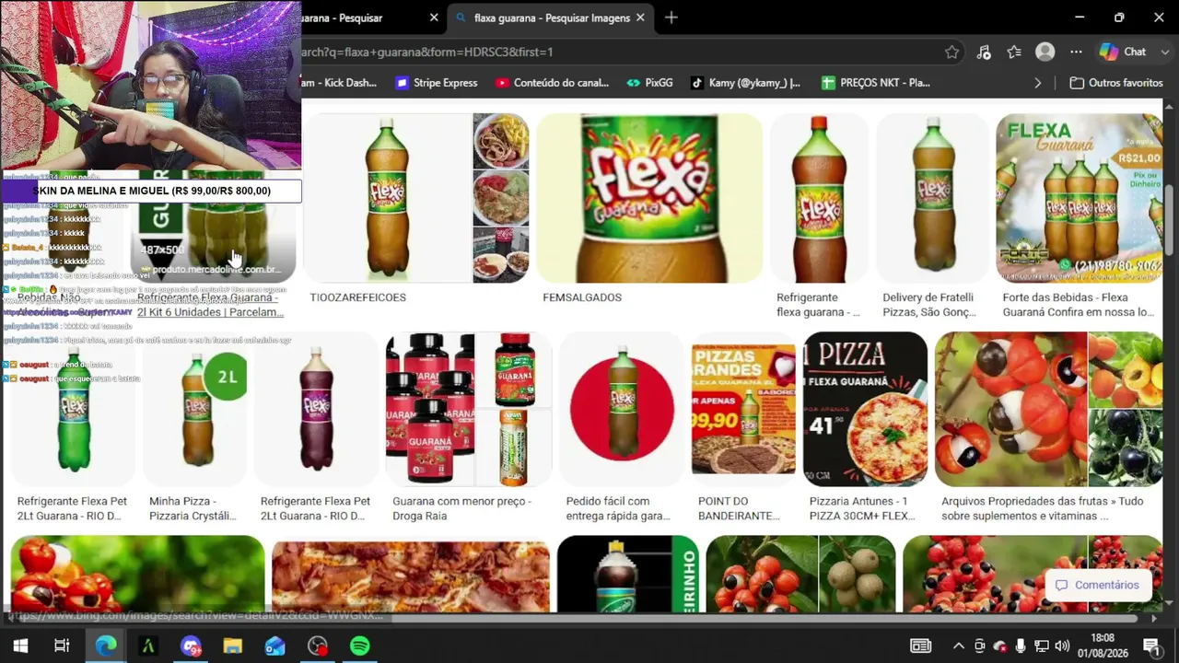Viewport: 1179px width, 663px height.
Task: Open the Forte das Bebidas R$21,00 promo image
Action: click(x=1080, y=198)
